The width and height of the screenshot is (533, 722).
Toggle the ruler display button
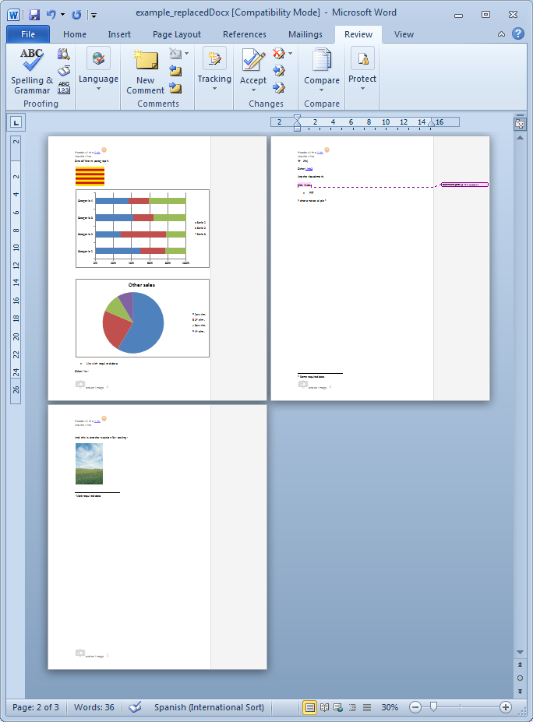tap(520, 123)
